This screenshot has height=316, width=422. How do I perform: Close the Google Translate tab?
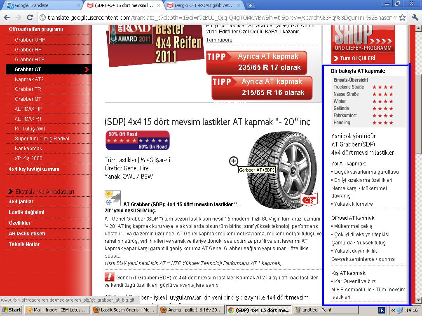(78, 5)
